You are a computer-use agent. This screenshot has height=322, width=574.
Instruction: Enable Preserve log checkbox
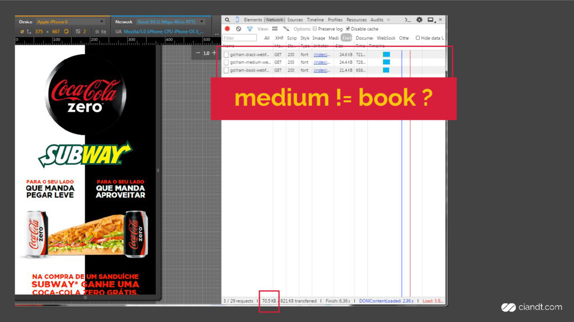315,29
